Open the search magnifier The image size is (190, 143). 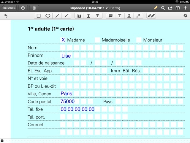[163, 8]
